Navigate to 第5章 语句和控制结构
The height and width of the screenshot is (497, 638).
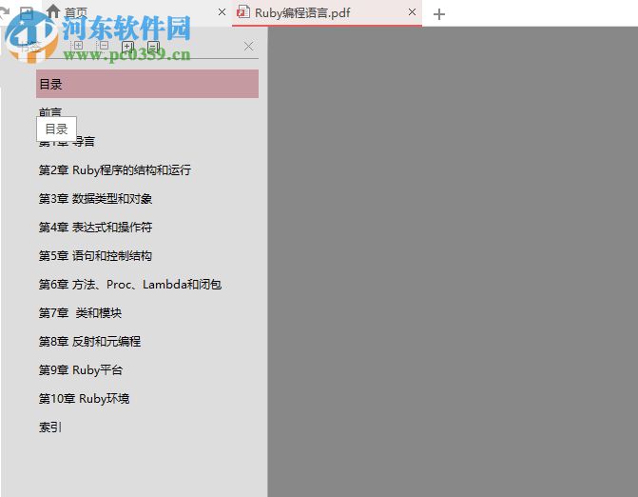point(95,255)
